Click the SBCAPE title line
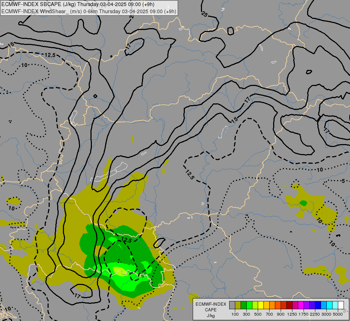This screenshot has height=321, width=350. tap(78, 4)
